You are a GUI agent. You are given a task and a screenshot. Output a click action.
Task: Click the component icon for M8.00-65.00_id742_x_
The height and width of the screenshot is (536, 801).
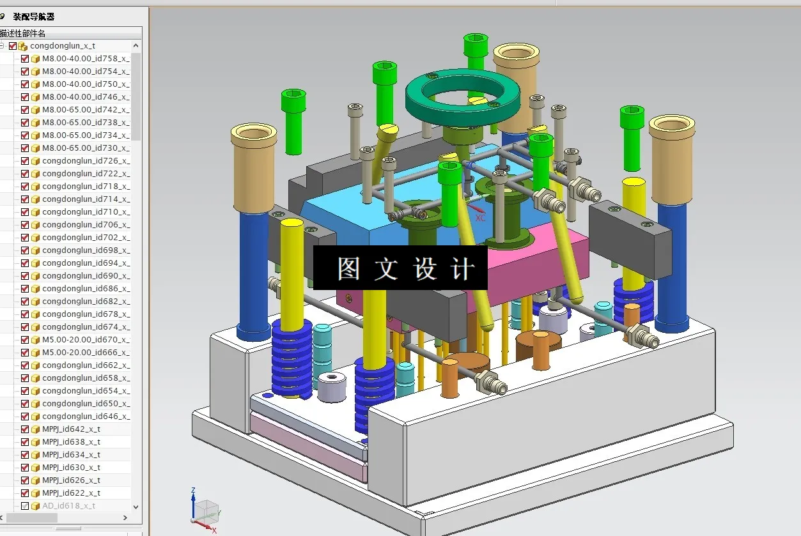[35, 109]
